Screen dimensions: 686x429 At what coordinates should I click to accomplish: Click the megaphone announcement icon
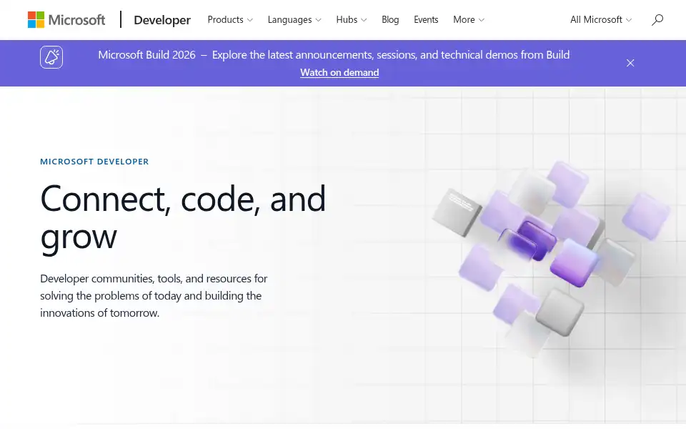(51, 57)
